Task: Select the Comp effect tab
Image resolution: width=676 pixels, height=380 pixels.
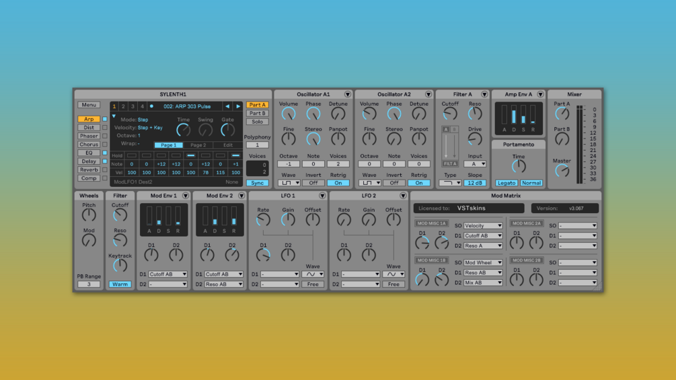Action: point(89,178)
